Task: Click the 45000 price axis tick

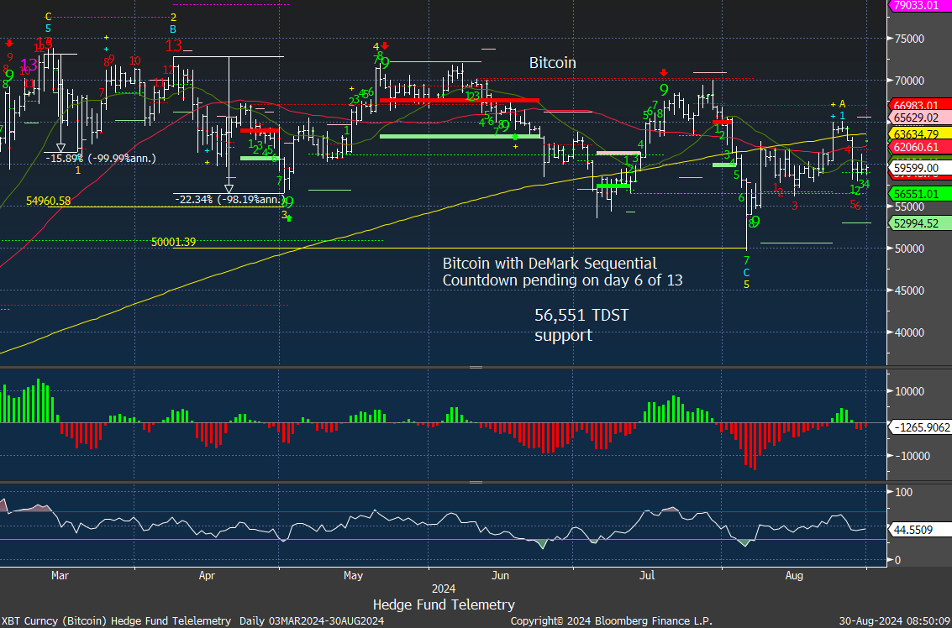Action: 907,290
